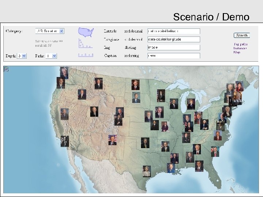Click the senator portrait in North Dakota
The height and width of the screenshot is (197, 263).
[136, 85]
